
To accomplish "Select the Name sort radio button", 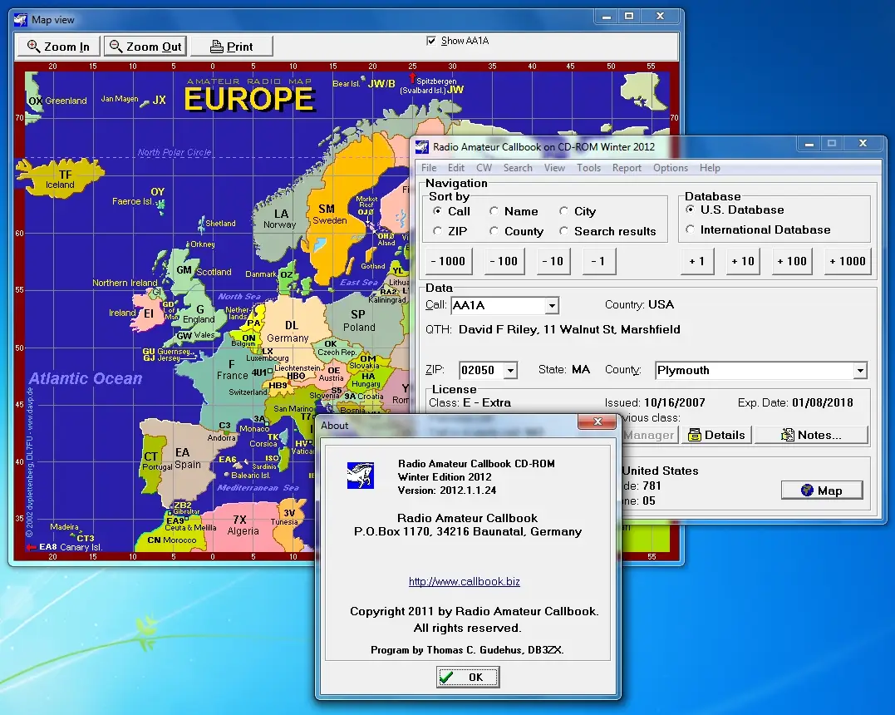I will click(494, 211).
